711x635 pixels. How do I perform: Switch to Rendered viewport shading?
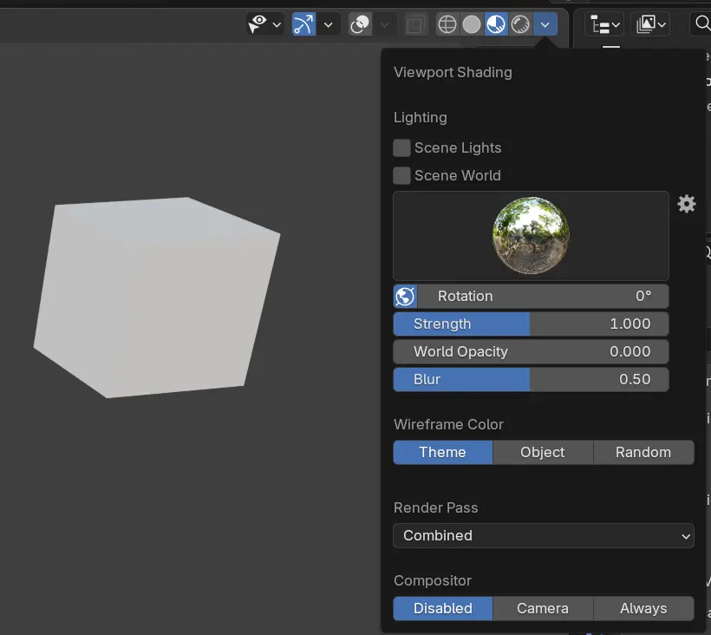(x=520, y=24)
